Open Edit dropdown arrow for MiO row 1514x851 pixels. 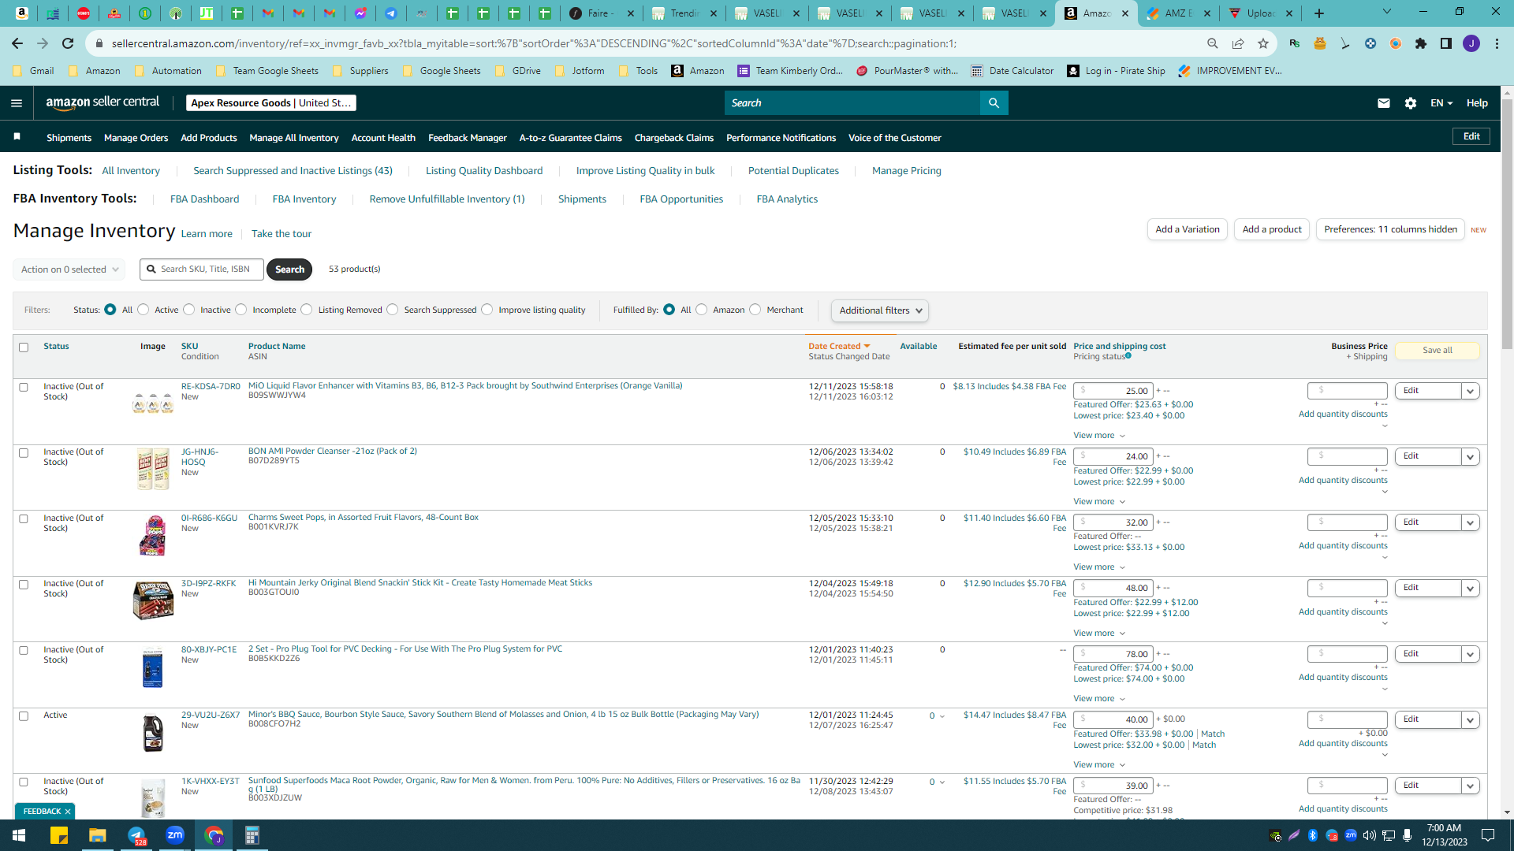[x=1471, y=391]
